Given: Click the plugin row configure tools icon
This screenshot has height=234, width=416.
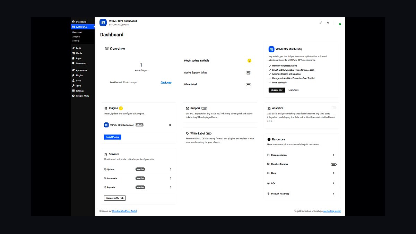Looking at the screenshot, I should [170, 125].
